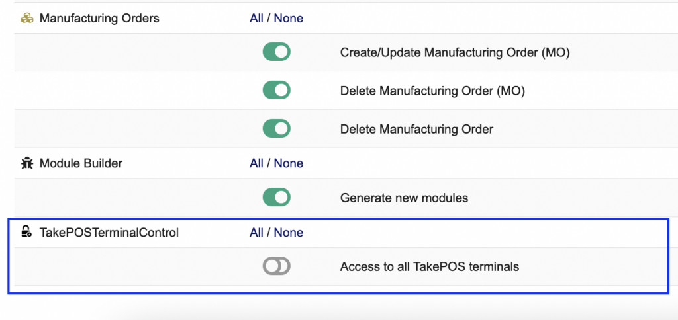The width and height of the screenshot is (678, 320).
Task: Click the Module Builder bug icon
Action: click(x=26, y=163)
